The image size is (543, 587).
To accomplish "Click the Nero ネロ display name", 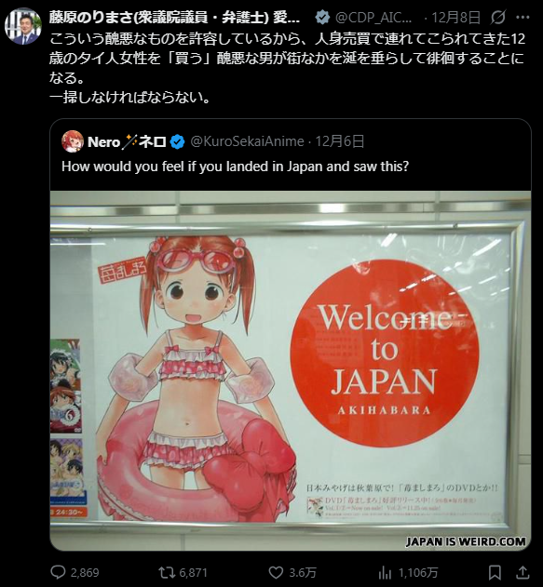I will point(127,142).
